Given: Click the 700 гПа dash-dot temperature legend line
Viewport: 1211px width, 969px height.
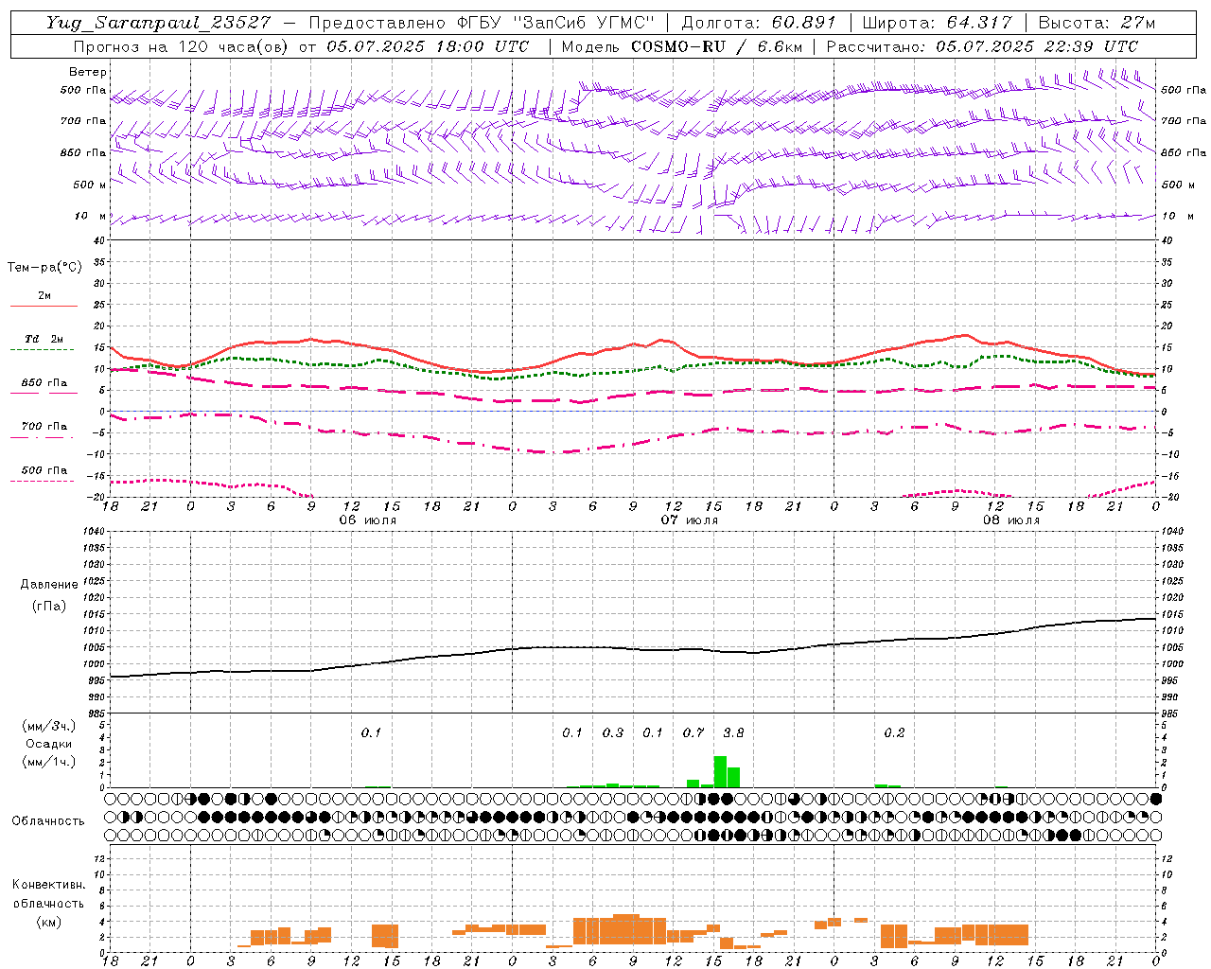Looking at the screenshot, I should point(42,437).
